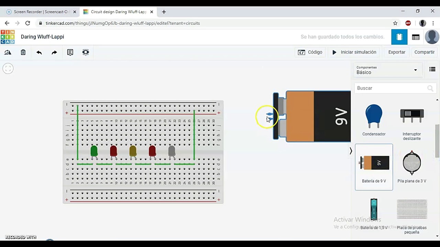Viewport: 440px width, 247px height.
Task: Toggle the components list view icon
Action: click(x=432, y=69)
